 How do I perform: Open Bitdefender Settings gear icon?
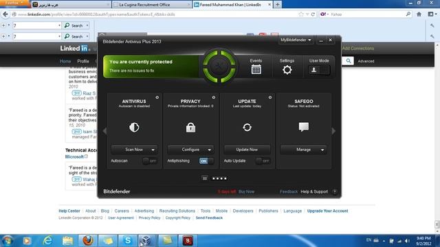pyautogui.click(x=287, y=70)
